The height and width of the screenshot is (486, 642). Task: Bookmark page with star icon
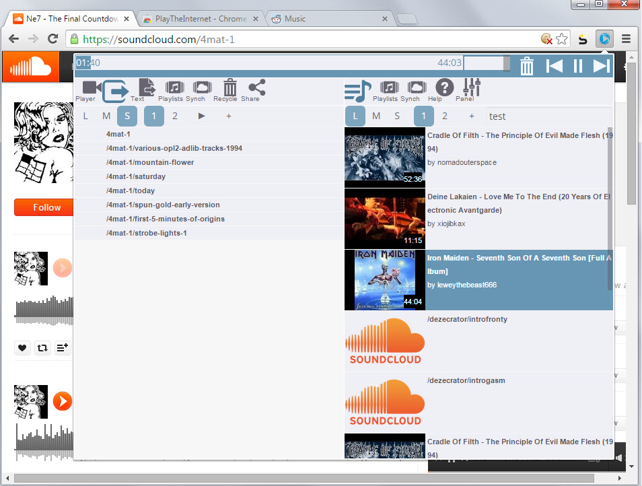point(562,39)
